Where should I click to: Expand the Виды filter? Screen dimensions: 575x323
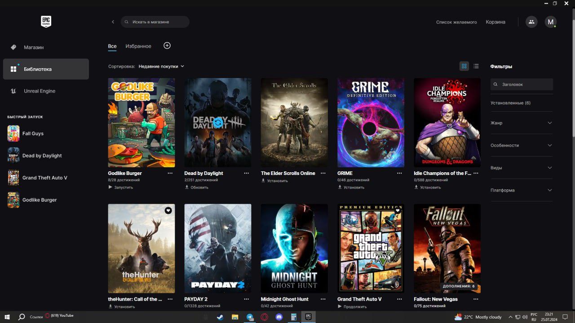tap(522, 168)
